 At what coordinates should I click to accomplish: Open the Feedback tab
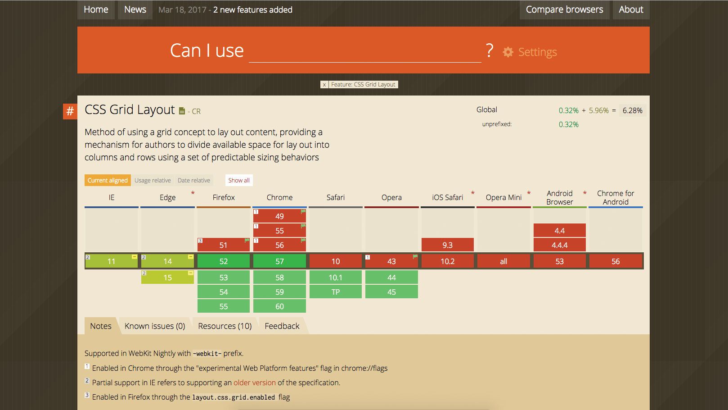point(282,326)
